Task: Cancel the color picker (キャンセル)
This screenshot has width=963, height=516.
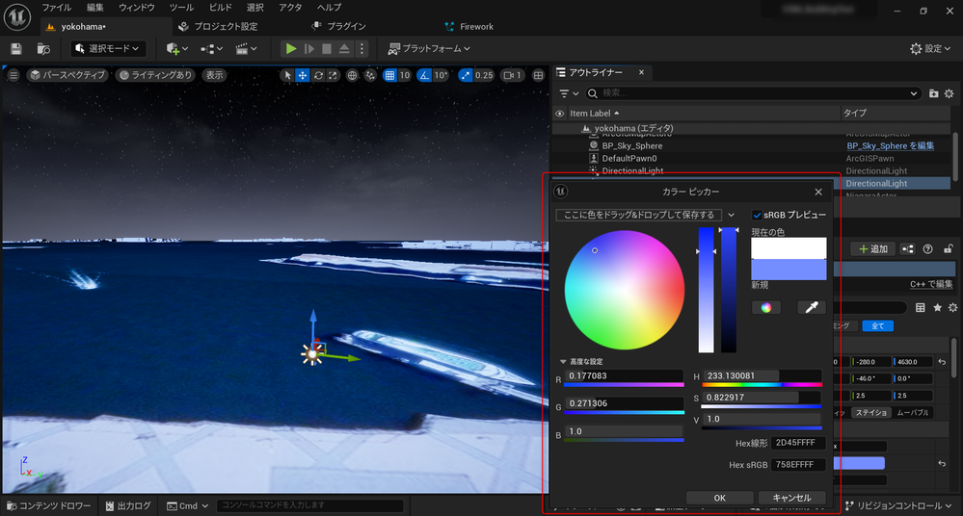Action: pos(791,498)
